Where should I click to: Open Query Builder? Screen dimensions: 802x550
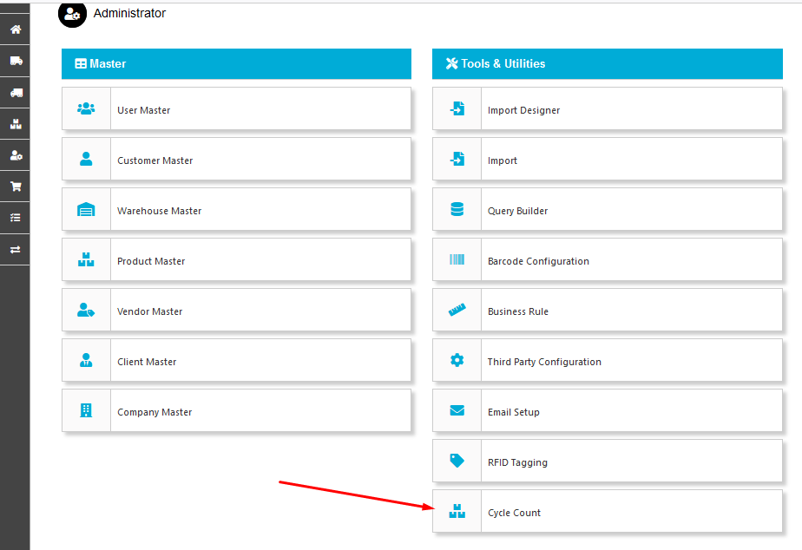(517, 211)
